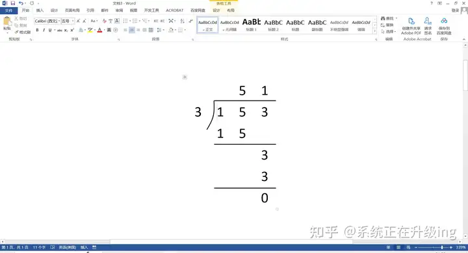Viewport: 468px width, 253px height.
Task: Switch to the ACROBAT ribbon tab
Action: [x=175, y=10]
